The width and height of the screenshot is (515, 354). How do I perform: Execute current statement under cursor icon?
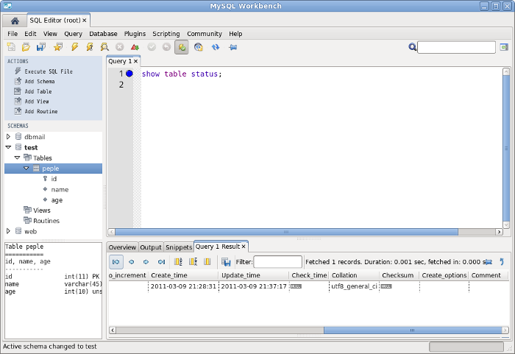point(89,47)
